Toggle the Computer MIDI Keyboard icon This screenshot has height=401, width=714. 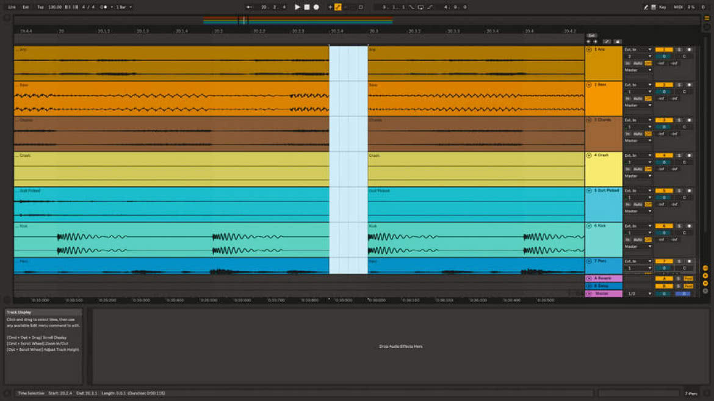tap(654, 7)
